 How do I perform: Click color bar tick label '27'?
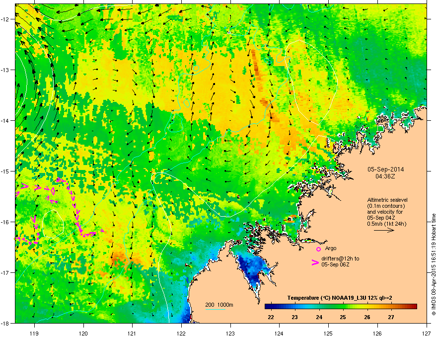391,317
